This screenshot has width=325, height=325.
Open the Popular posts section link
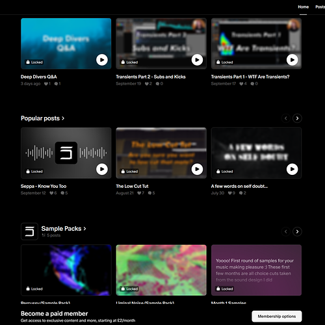pyautogui.click(x=42, y=118)
